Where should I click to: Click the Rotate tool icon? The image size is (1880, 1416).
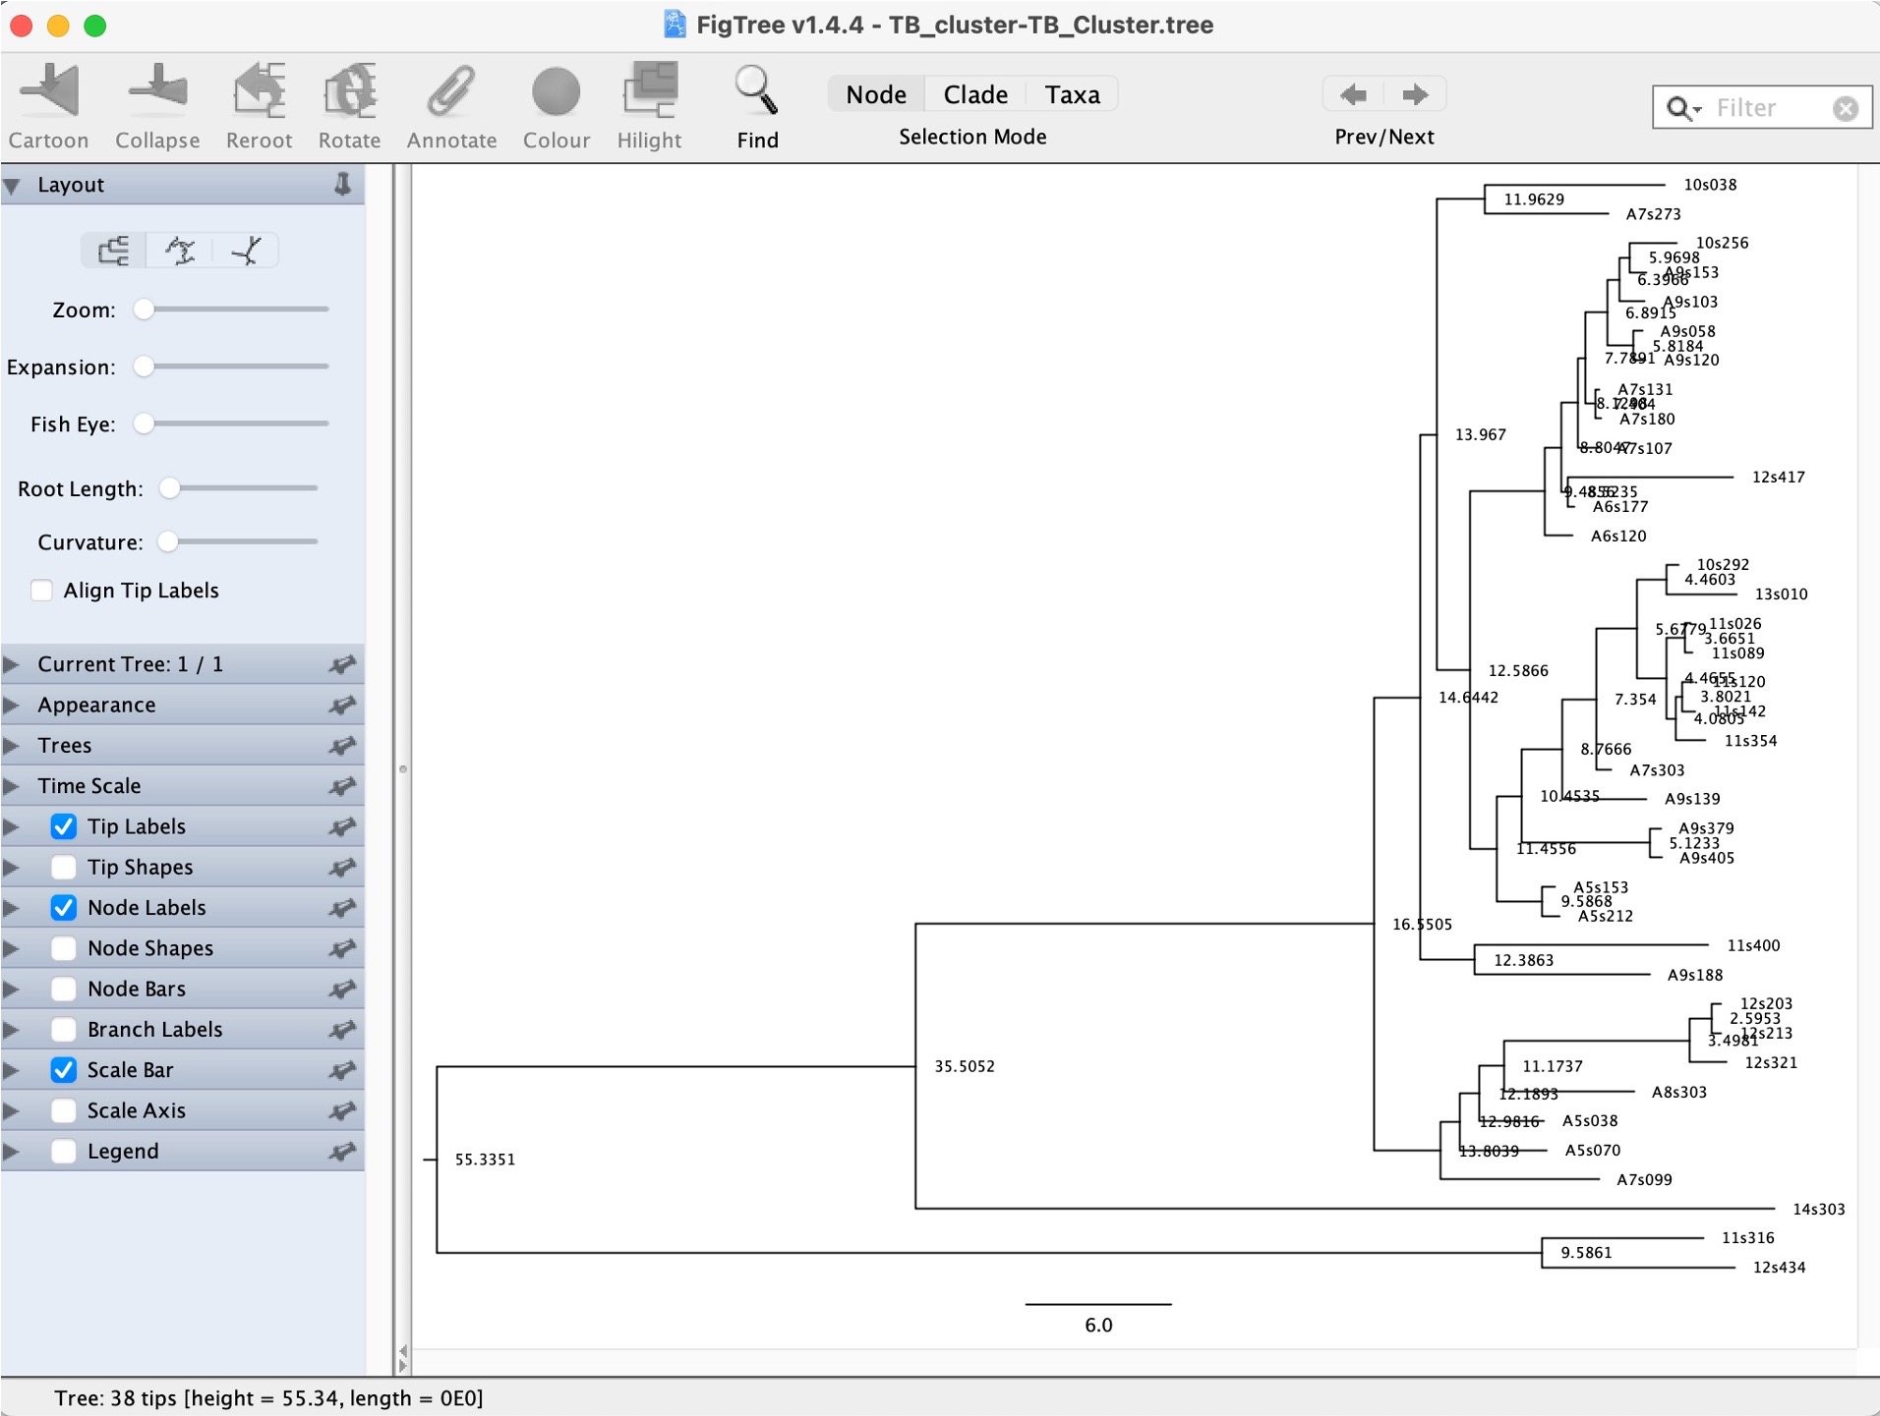[349, 92]
